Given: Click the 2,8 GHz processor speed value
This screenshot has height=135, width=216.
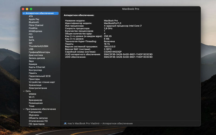Looking at the screenshot, I should 108,29.
